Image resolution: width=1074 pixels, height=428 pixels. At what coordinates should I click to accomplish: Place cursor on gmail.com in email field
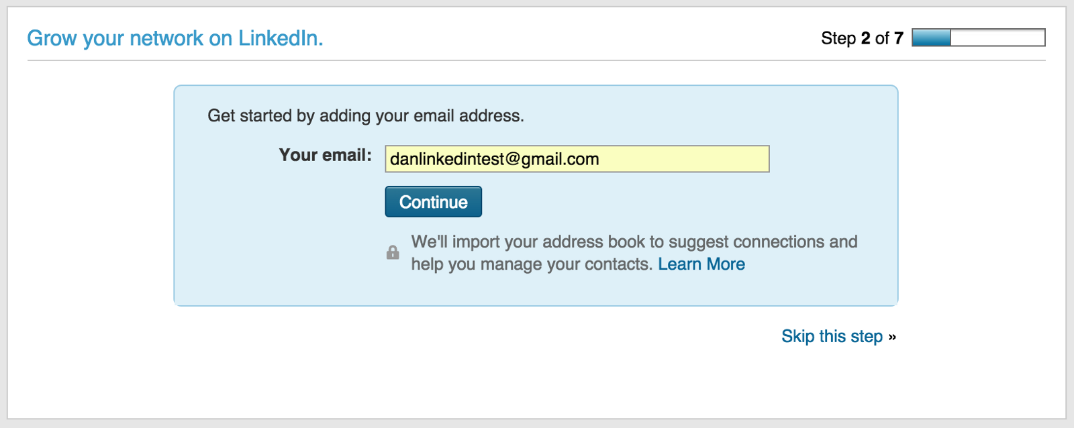click(560, 159)
